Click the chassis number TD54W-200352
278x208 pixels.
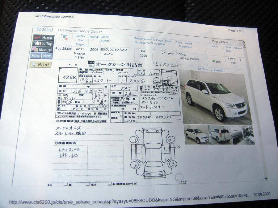click(x=154, y=117)
